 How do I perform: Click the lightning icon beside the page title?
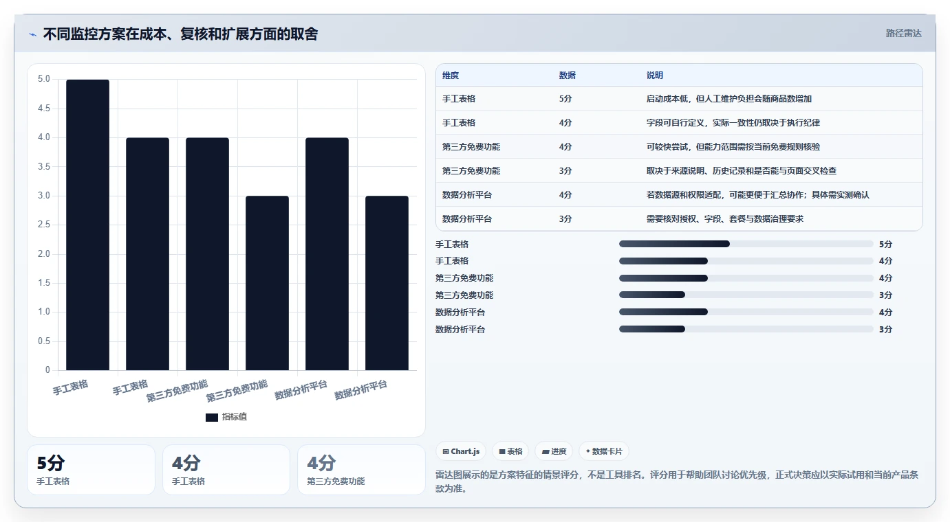pyautogui.click(x=32, y=34)
